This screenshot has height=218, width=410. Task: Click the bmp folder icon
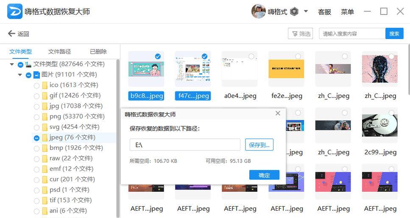click(x=45, y=148)
